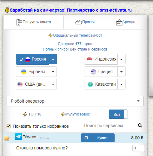This screenshot has width=153, height=156.
Task: Click the ТОП 10 link
Action: pyautogui.click(x=35, y=114)
